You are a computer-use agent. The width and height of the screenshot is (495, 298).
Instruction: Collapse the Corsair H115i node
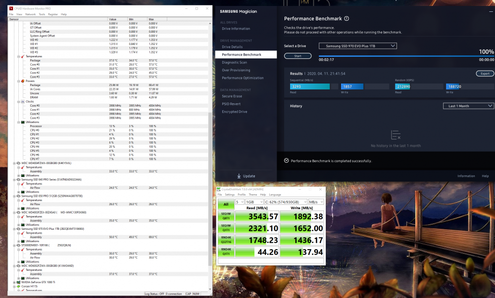(14, 286)
